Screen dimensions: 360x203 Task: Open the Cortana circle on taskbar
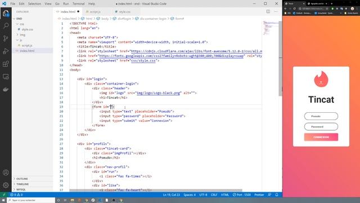58,200
